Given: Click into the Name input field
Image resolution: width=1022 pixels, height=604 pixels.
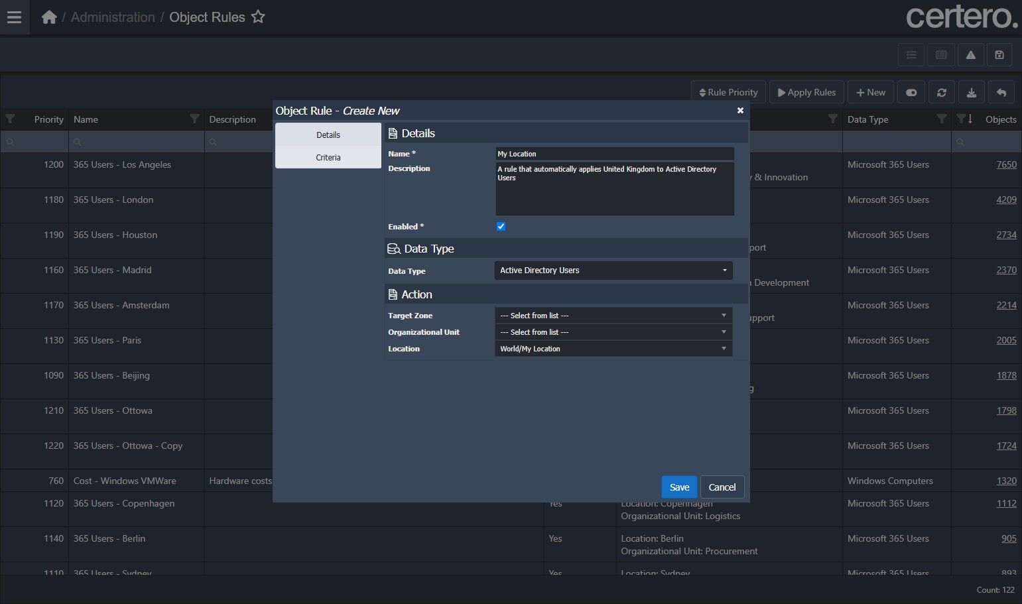Looking at the screenshot, I should click(614, 154).
